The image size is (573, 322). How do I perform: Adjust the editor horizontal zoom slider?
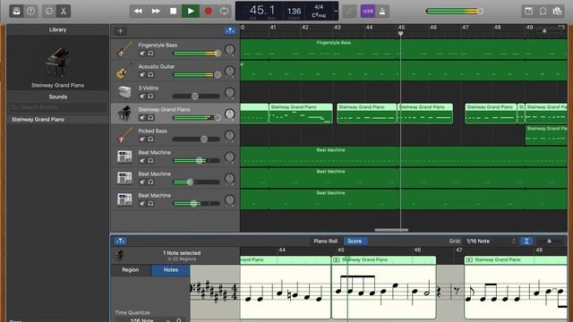549,241
